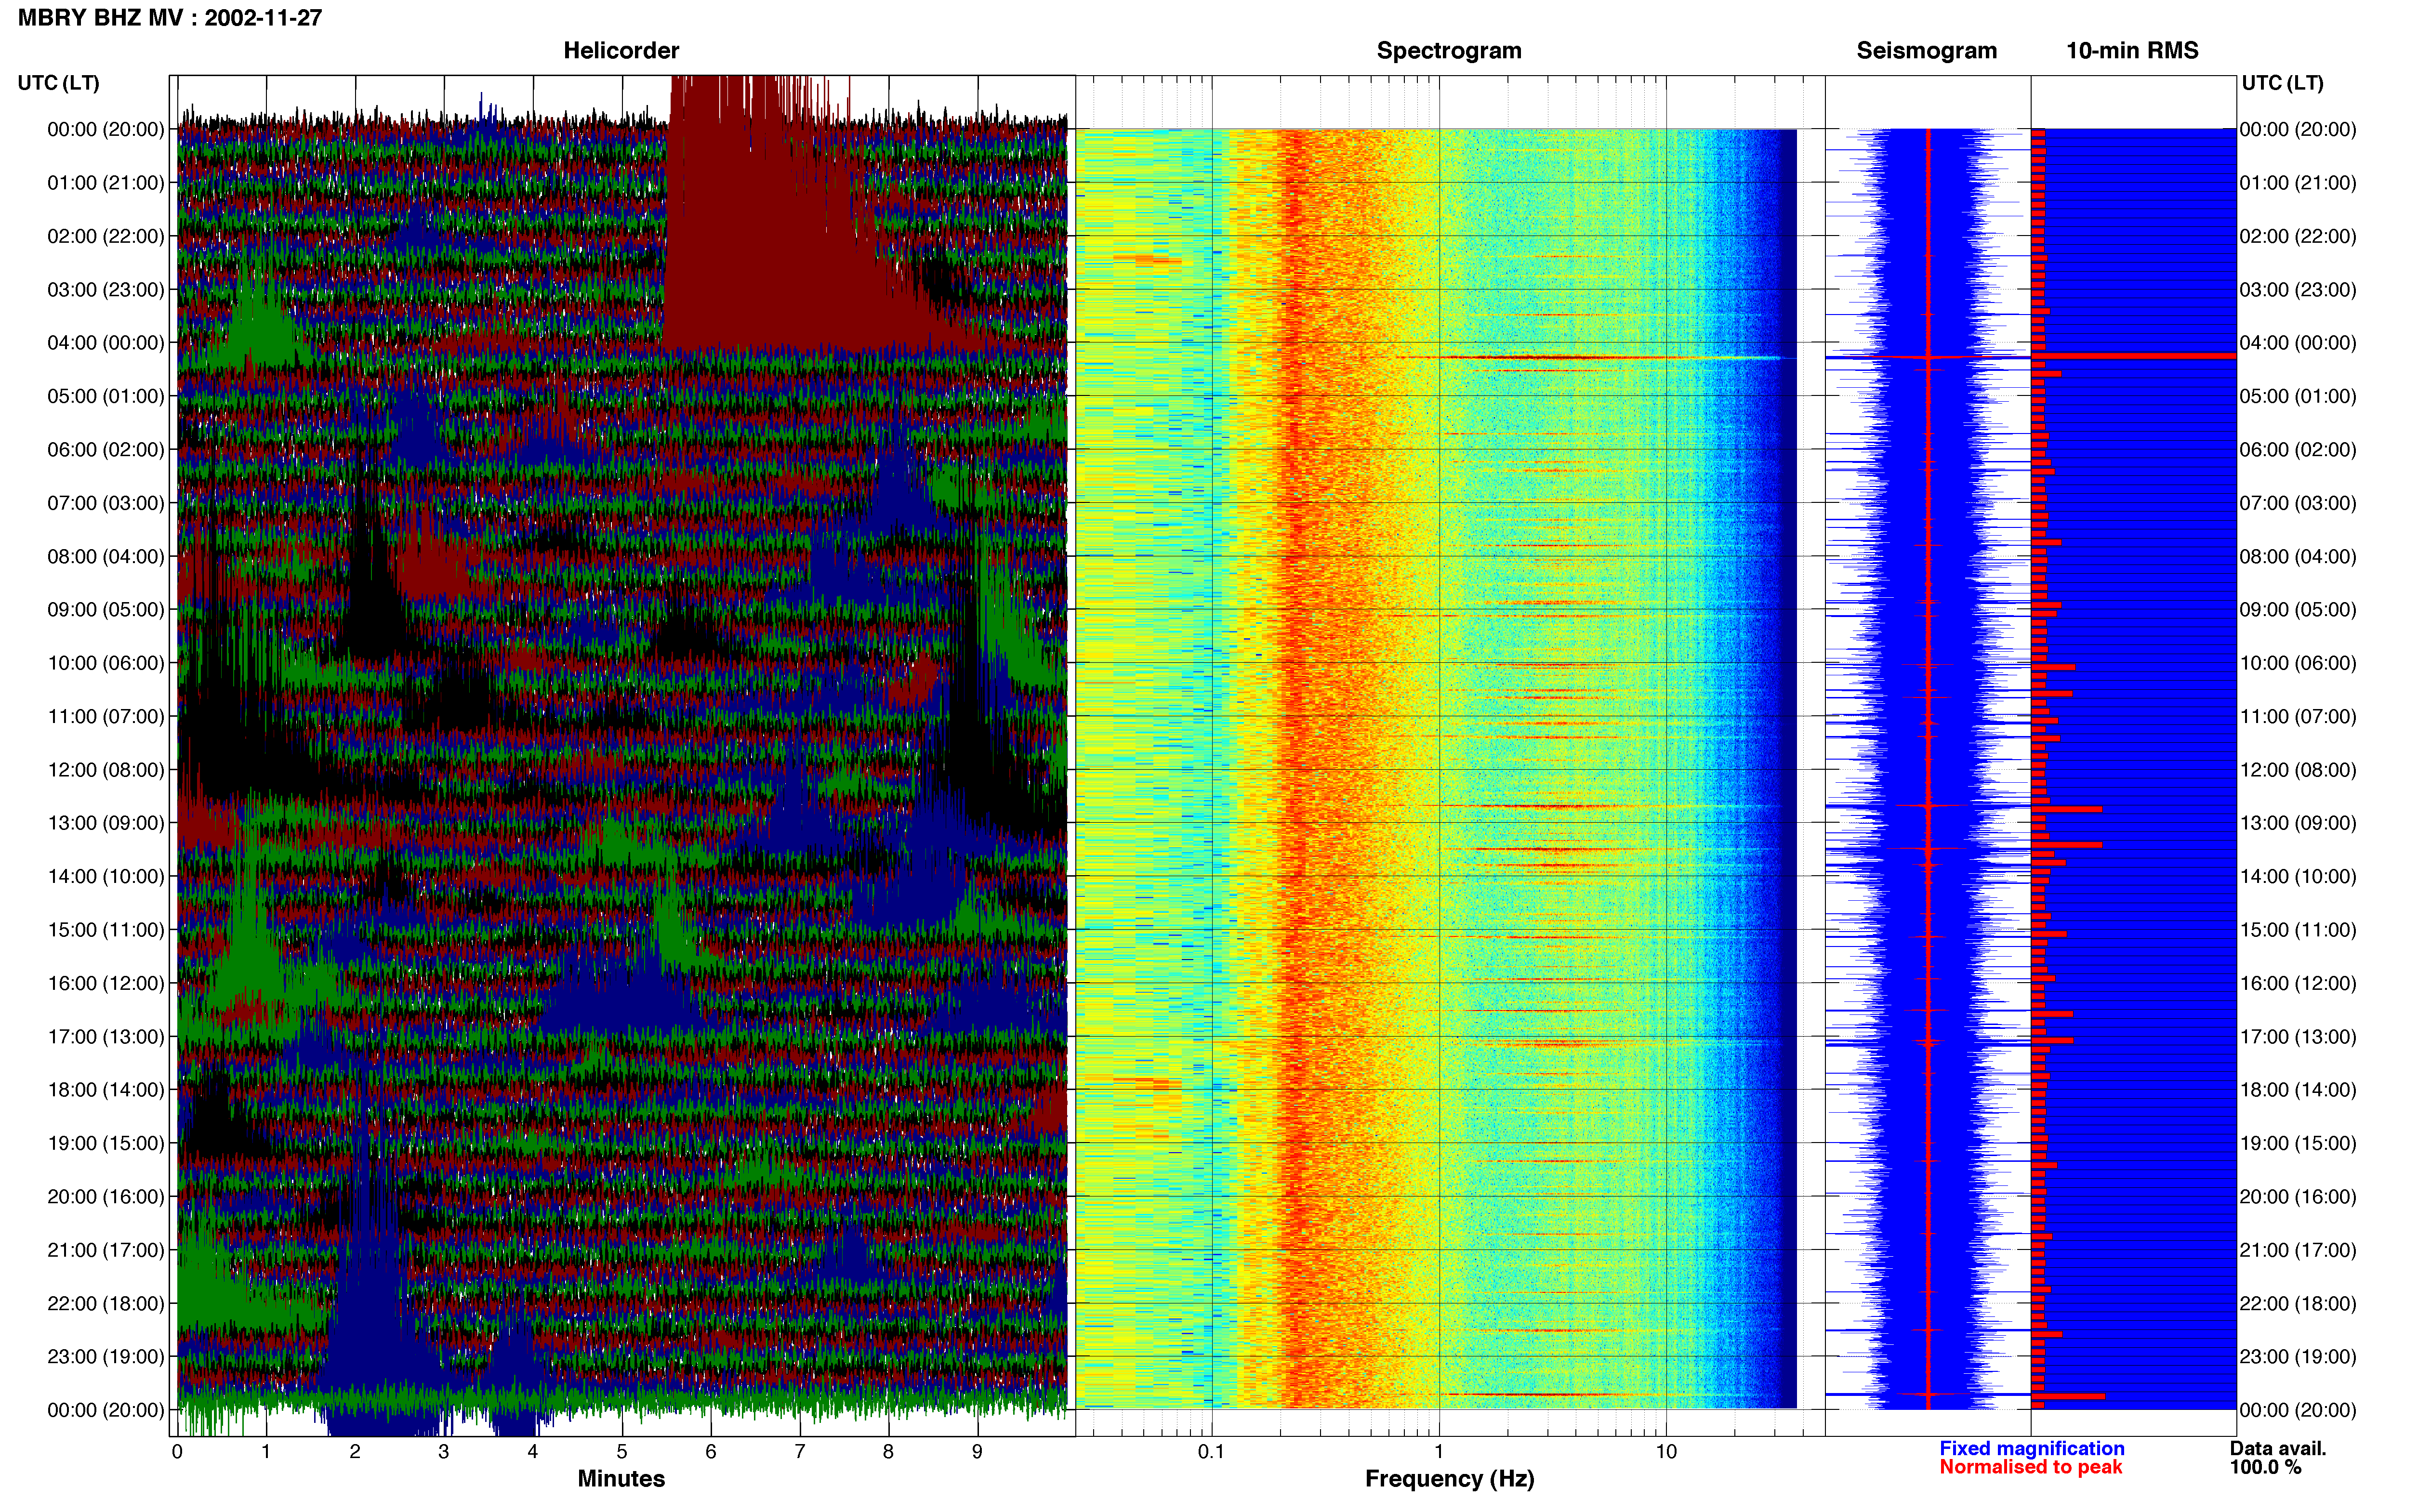Select the 10-min RMS panel heading
Image resolution: width=2418 pixels, height=1512 pixels.
coord(2132,51)
